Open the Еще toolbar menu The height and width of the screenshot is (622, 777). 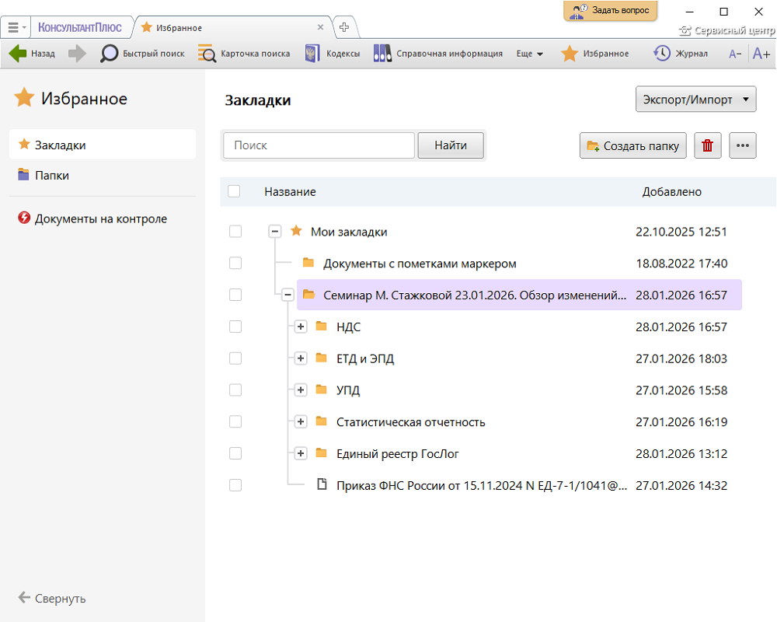click(x=529, y=54)
